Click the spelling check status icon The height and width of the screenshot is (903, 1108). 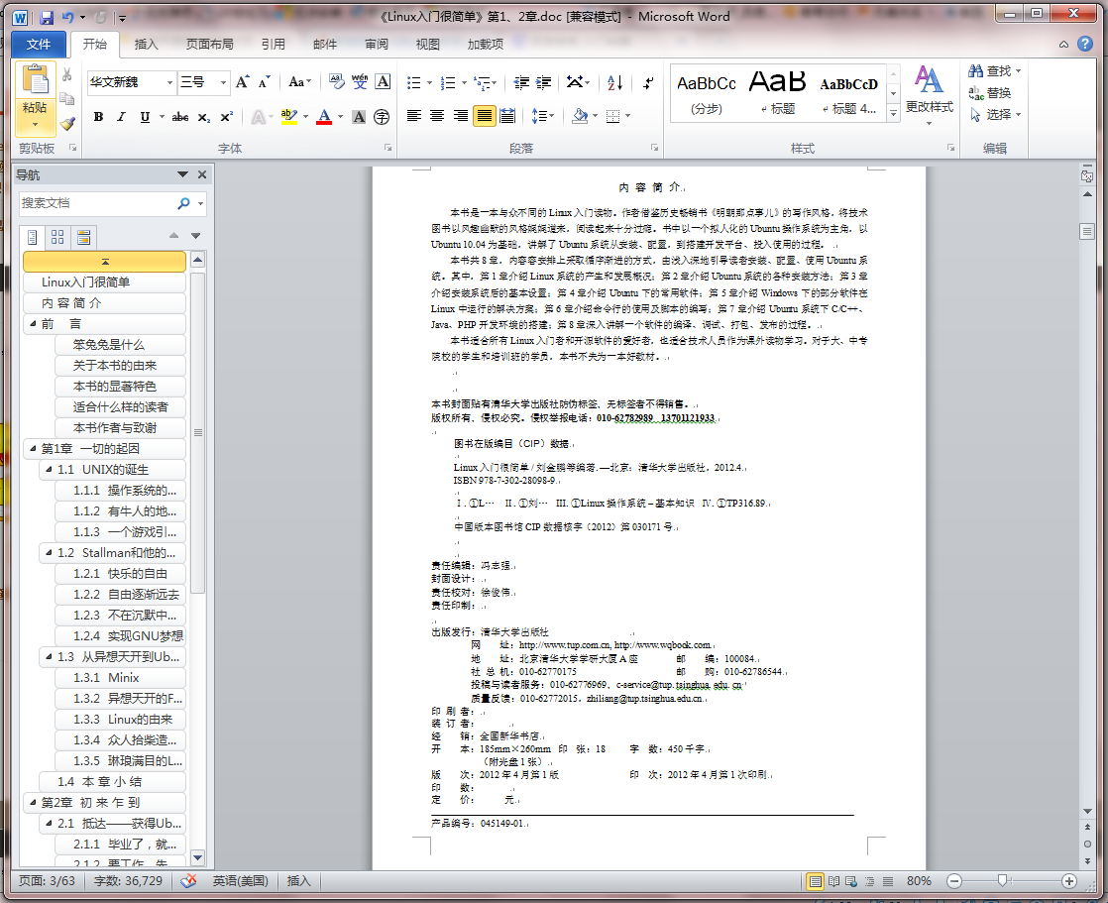coord(188,881)
